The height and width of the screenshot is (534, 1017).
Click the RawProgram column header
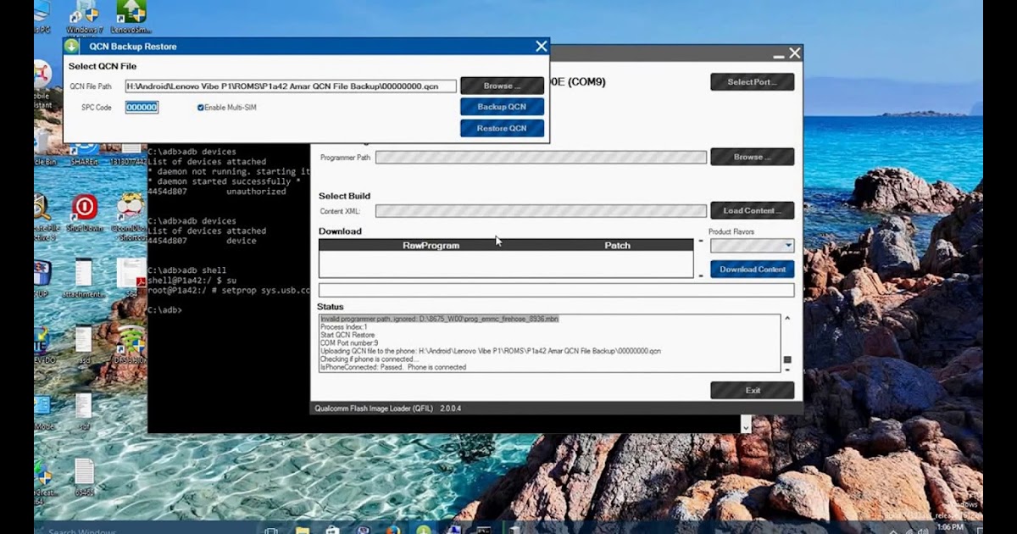click(431, 245)
